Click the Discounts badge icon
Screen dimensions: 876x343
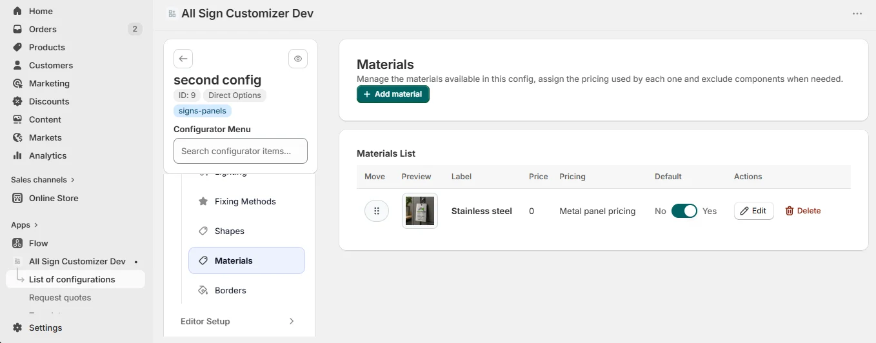pos(17,101)
